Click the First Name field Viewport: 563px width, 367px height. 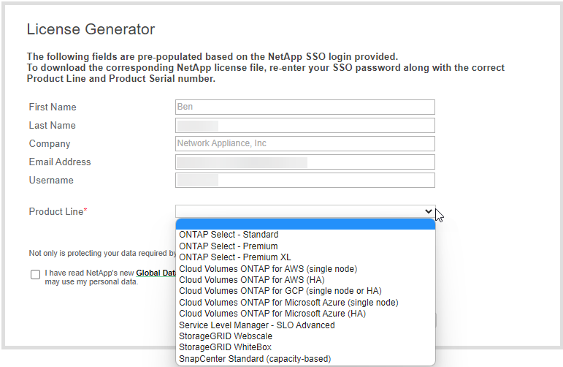click(x=305, y=107)
